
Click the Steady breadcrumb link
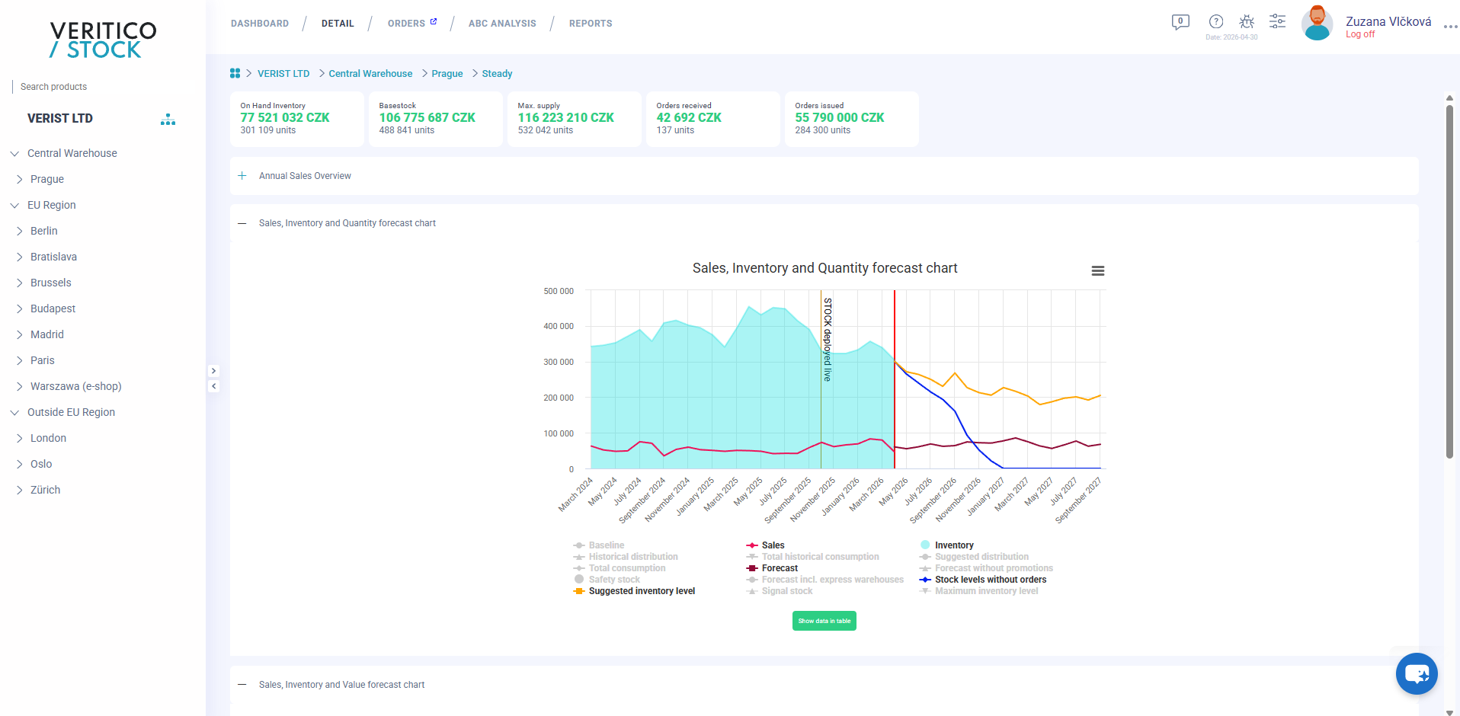497,74
